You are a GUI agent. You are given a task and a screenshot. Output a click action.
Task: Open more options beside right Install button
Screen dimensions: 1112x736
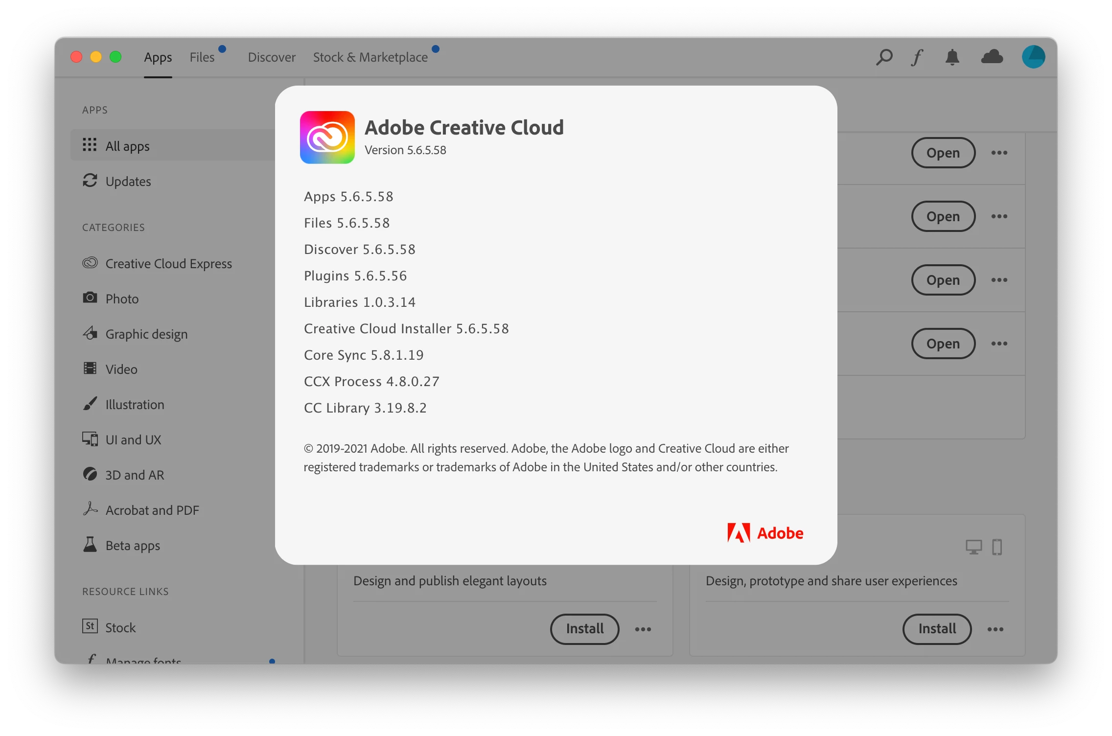(995, 629)
